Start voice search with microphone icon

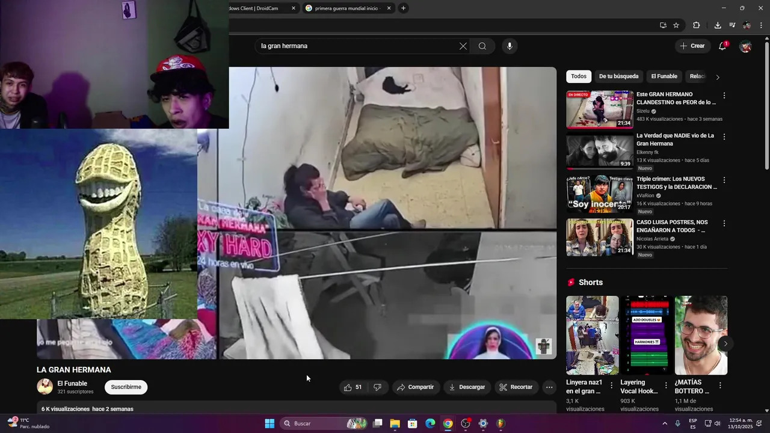[x=510, y=46]
